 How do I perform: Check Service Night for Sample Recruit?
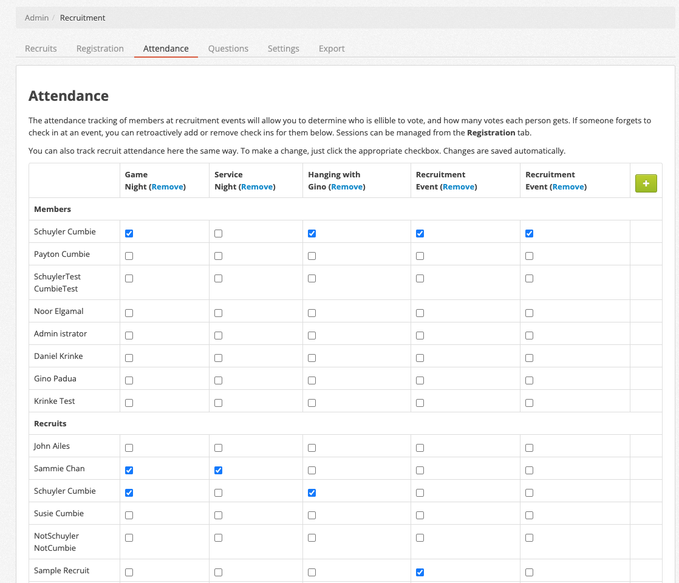(x=218, y=573)
